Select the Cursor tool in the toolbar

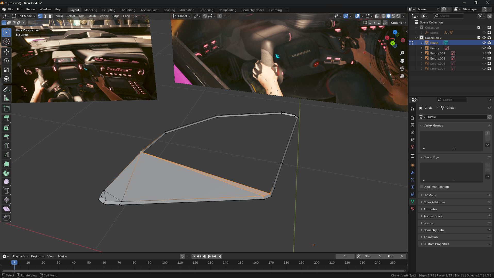[6, 41]
